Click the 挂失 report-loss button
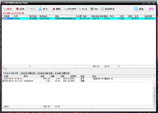Viewport: 158px width, 113px height. (20, 9)
